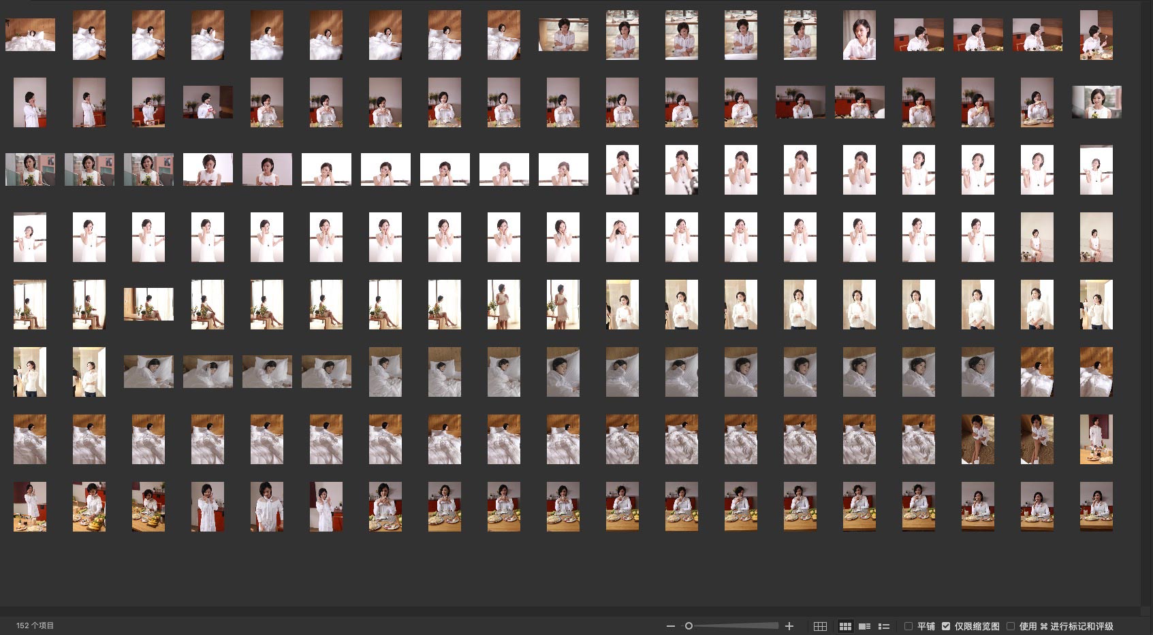Select the first thumbnail in the top row
The width and height of the screenshot is (1153, 635).
pos(30,35)
